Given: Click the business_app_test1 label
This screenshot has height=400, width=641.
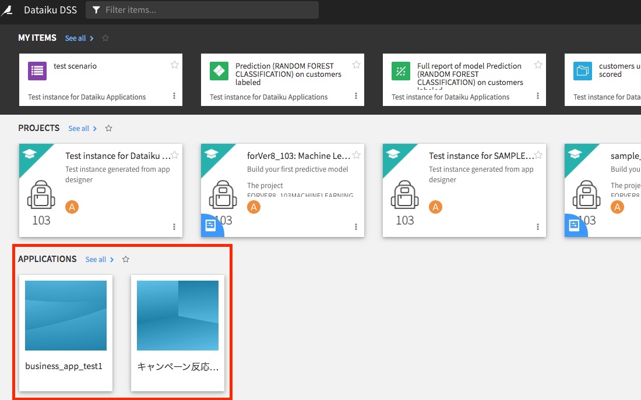Looking at the screenshot, I should (x=64, y=366).
